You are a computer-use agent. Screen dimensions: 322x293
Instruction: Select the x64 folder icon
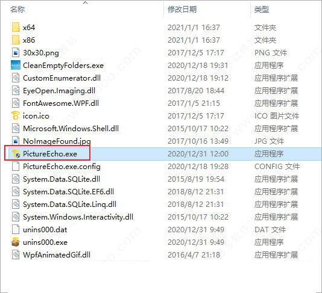coord(16,28)
